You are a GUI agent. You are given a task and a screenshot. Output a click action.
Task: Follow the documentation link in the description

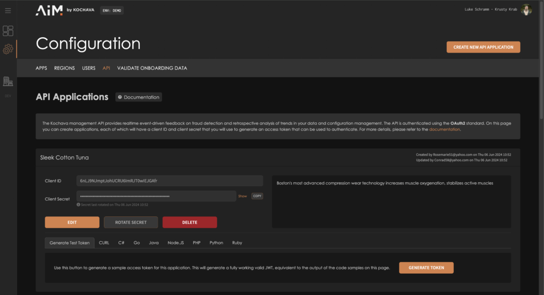click(x=444, y=129)
